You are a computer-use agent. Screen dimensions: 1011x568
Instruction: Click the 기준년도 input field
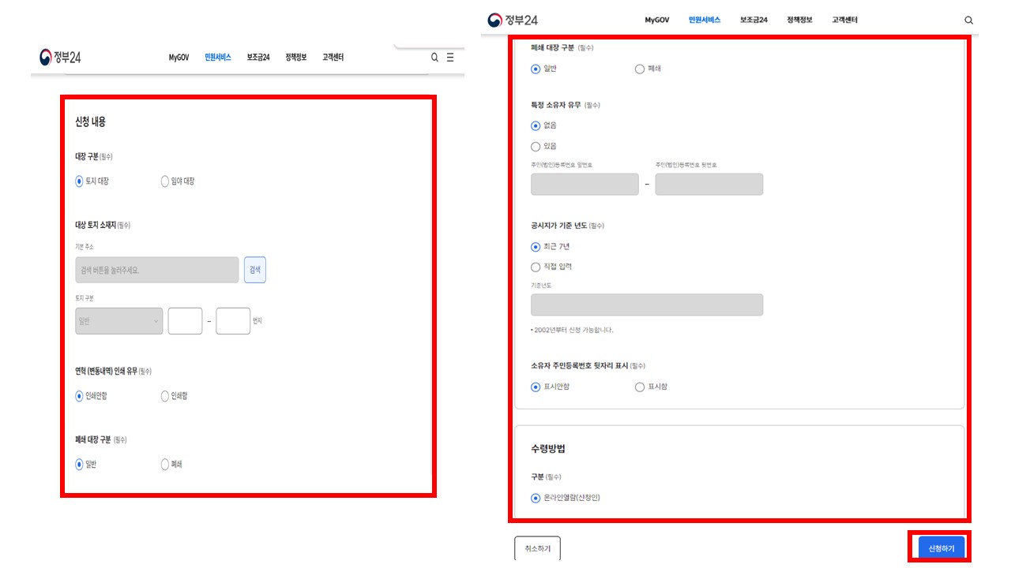point(646,305)
